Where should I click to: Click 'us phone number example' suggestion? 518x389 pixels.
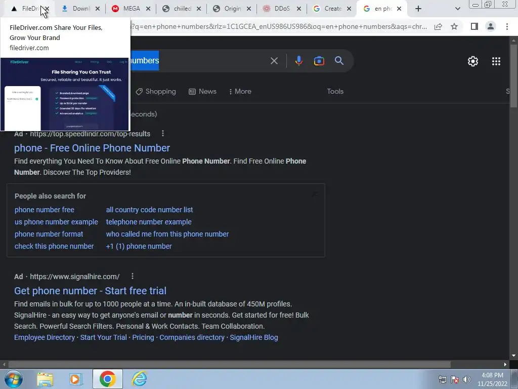tap(56, 222)
